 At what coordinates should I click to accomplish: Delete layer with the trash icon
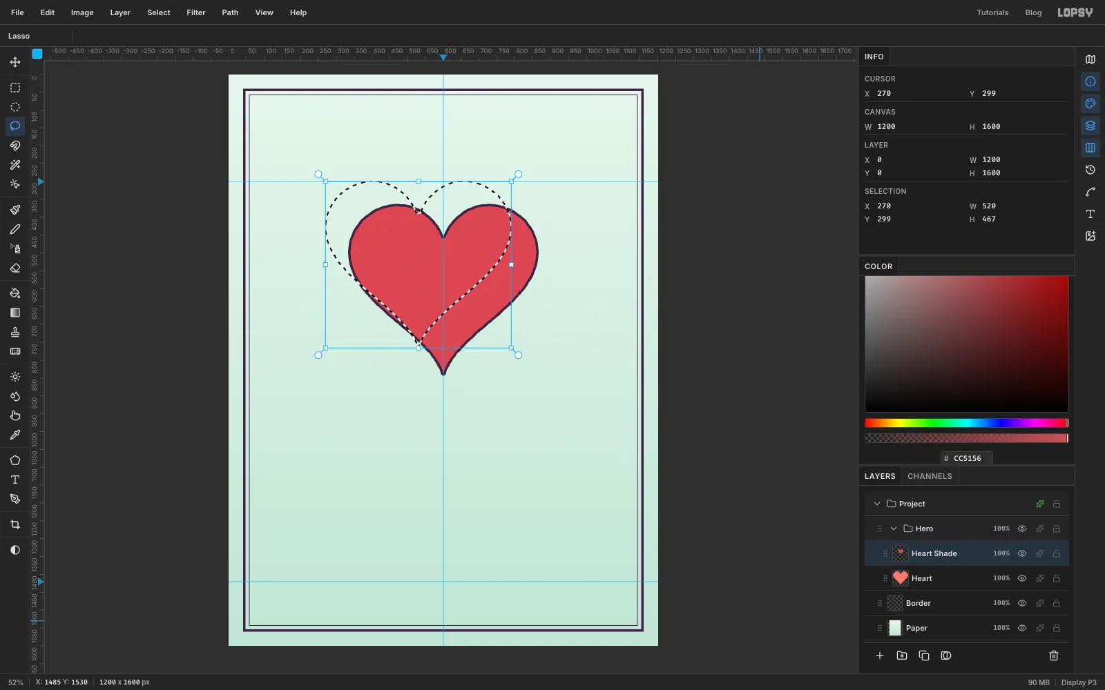1054,655
